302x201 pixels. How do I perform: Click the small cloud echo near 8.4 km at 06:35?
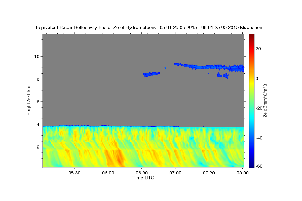(x=151, y=74)
